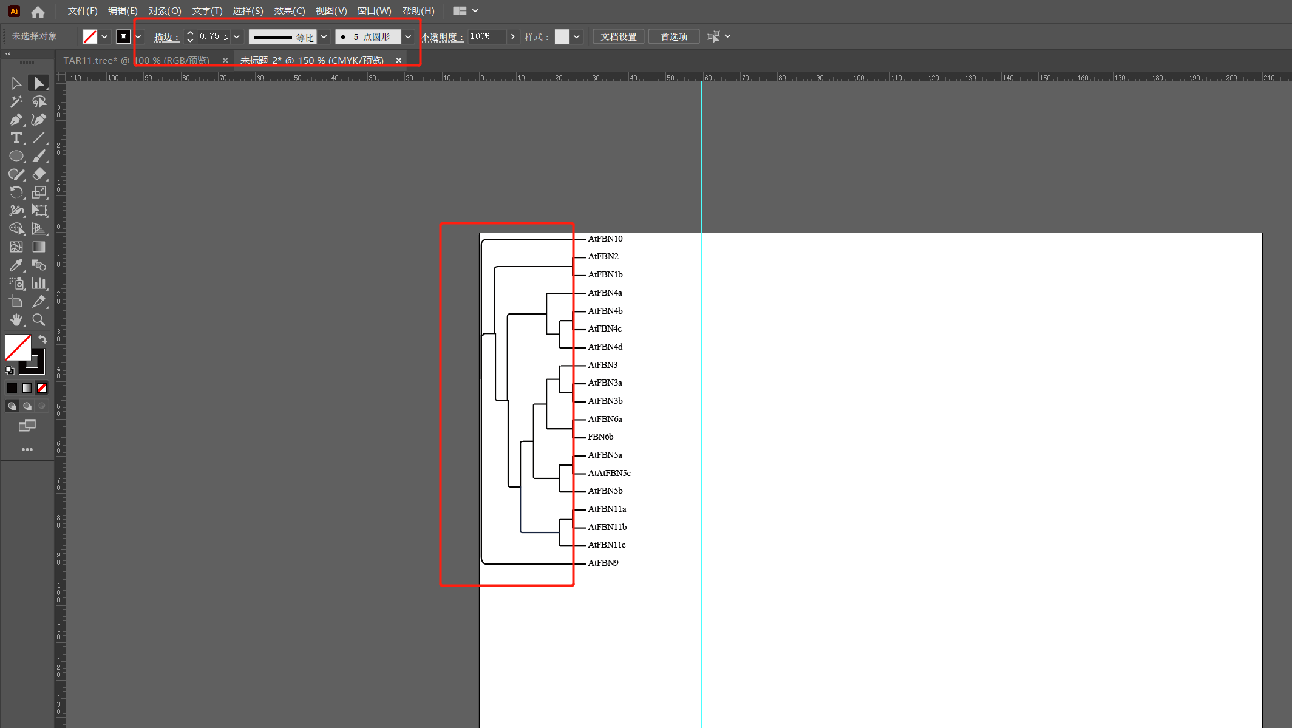Choose the Eraser tool
This screenshot has height=728, width=1292.
39,174
